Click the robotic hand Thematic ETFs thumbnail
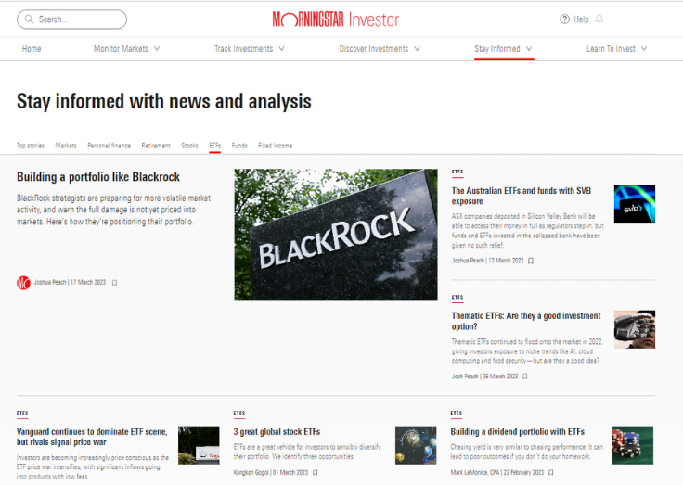The height and width of the screenshot is (485, 683). click(635, 329)
